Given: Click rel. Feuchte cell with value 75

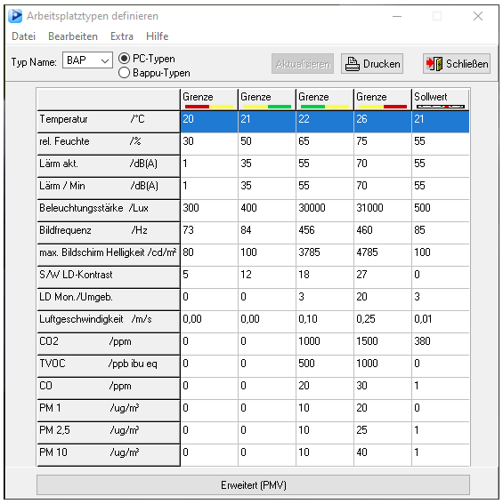Looking at the screenshot, I should point(383,144).
